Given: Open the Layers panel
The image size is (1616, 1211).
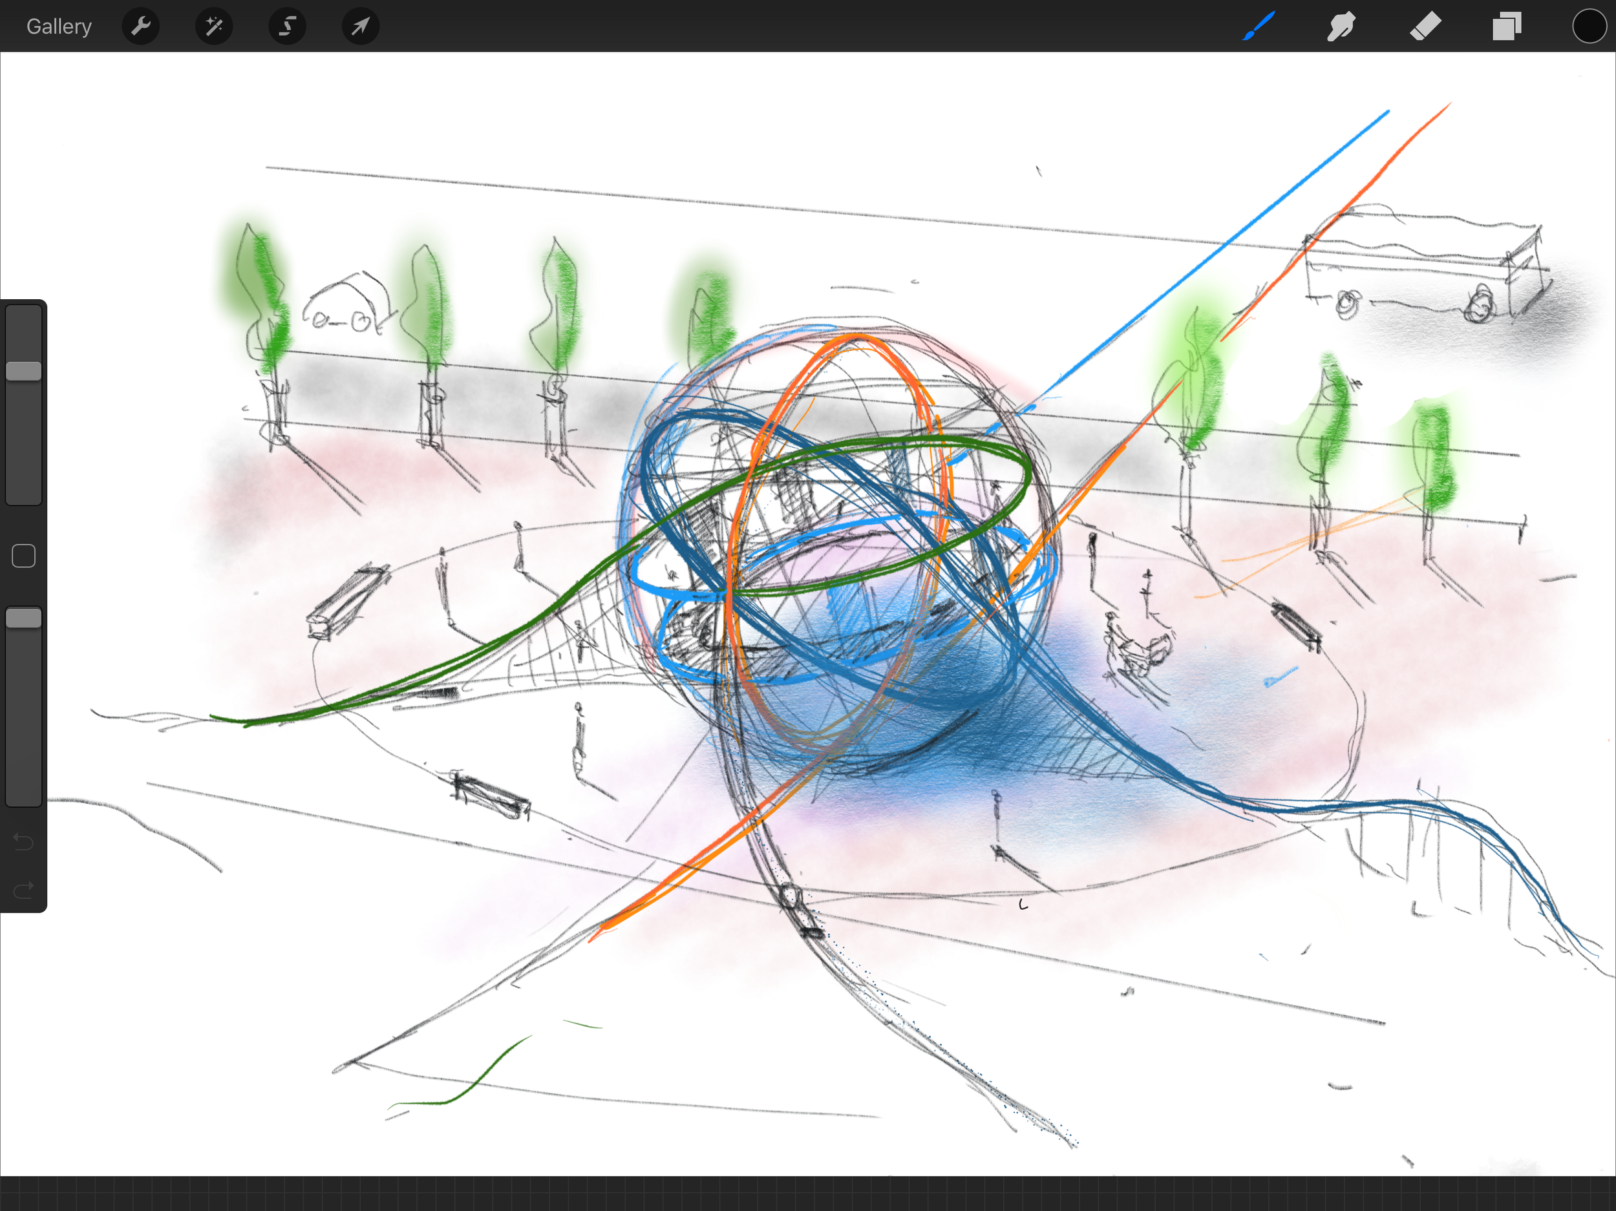Looking at the screenshot, I should click(x=1506, y=26).
